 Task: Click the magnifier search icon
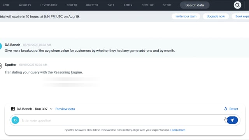(x=237, y=5)
